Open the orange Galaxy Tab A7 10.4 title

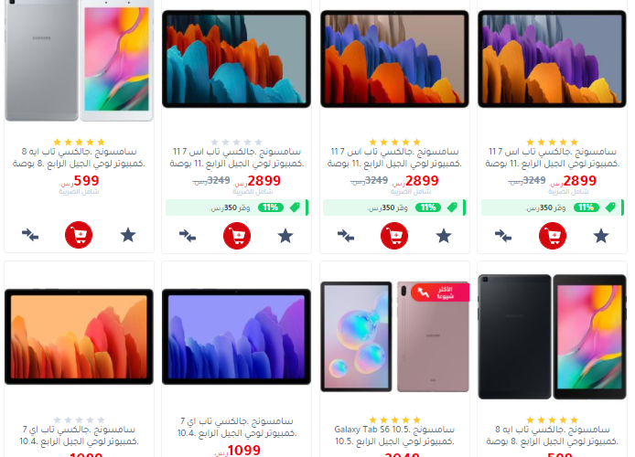pyautogui.click(x=79, y=435)
